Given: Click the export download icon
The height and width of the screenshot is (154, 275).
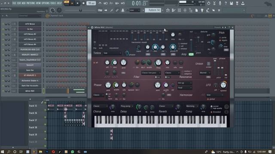Looking at the screenshot, I should 243,3.
